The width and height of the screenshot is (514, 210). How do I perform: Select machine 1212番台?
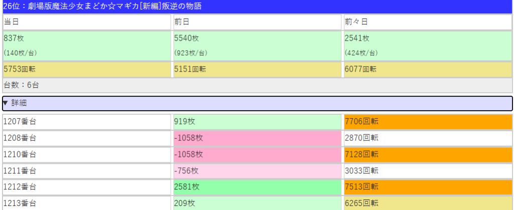[87, 187]
